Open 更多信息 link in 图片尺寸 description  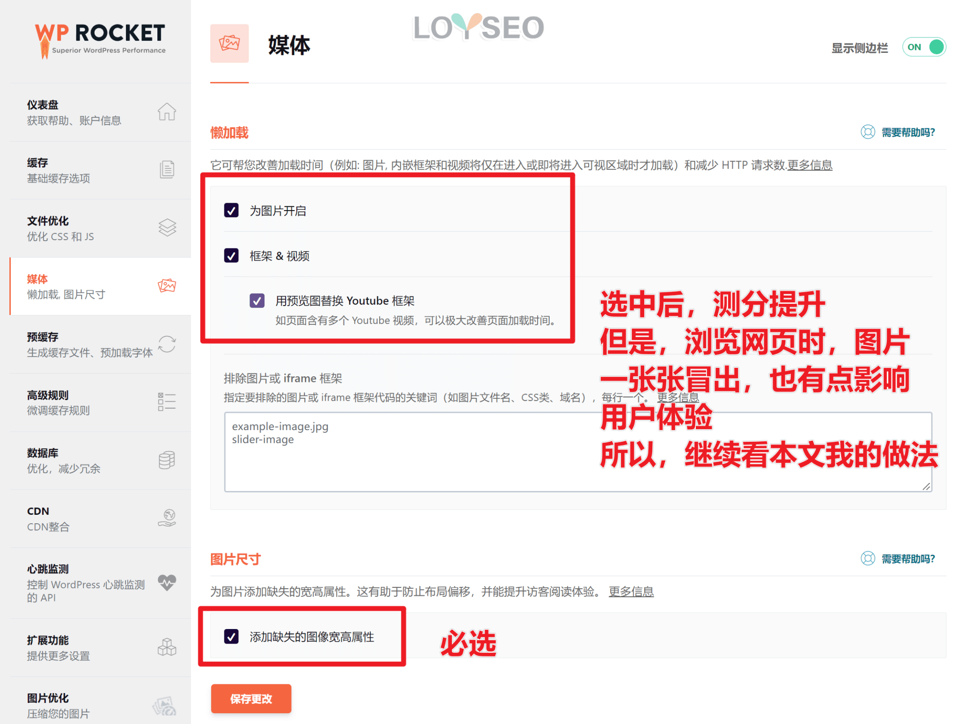[x=631, y=592]
